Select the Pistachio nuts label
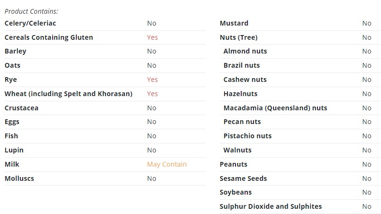 pyautogui.click(x=247, y=136)
